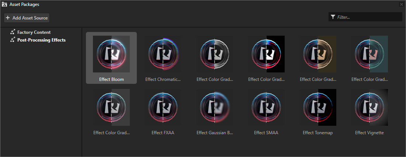Click the Add Asset Source button
The height and width of the screenshot is (157, 406).
click(x=27, y=18)
